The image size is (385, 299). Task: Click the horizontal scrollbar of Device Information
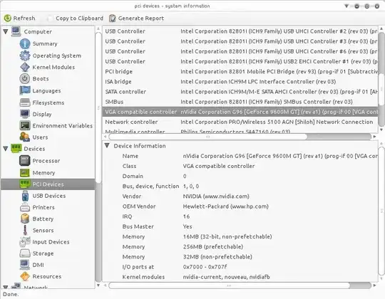[x=229, y=285]
